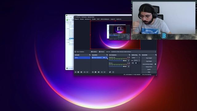Expand 3D Ayarlar tree node in NVIDIA panel
197x111 pixels.
click(x=67, y=24)
